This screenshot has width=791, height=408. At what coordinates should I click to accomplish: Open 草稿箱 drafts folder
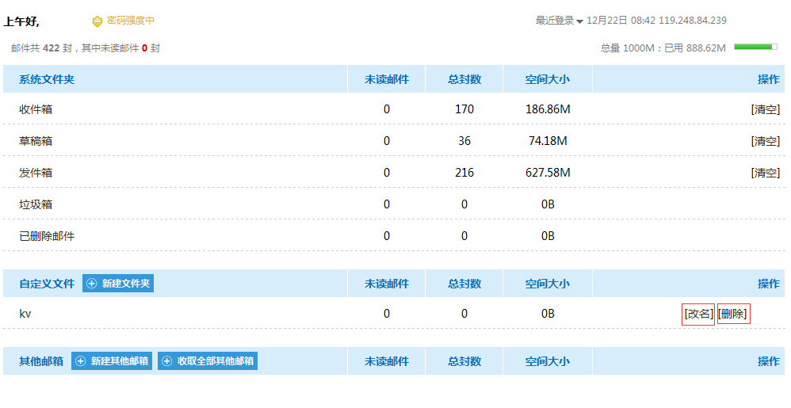tap(36, 141)
